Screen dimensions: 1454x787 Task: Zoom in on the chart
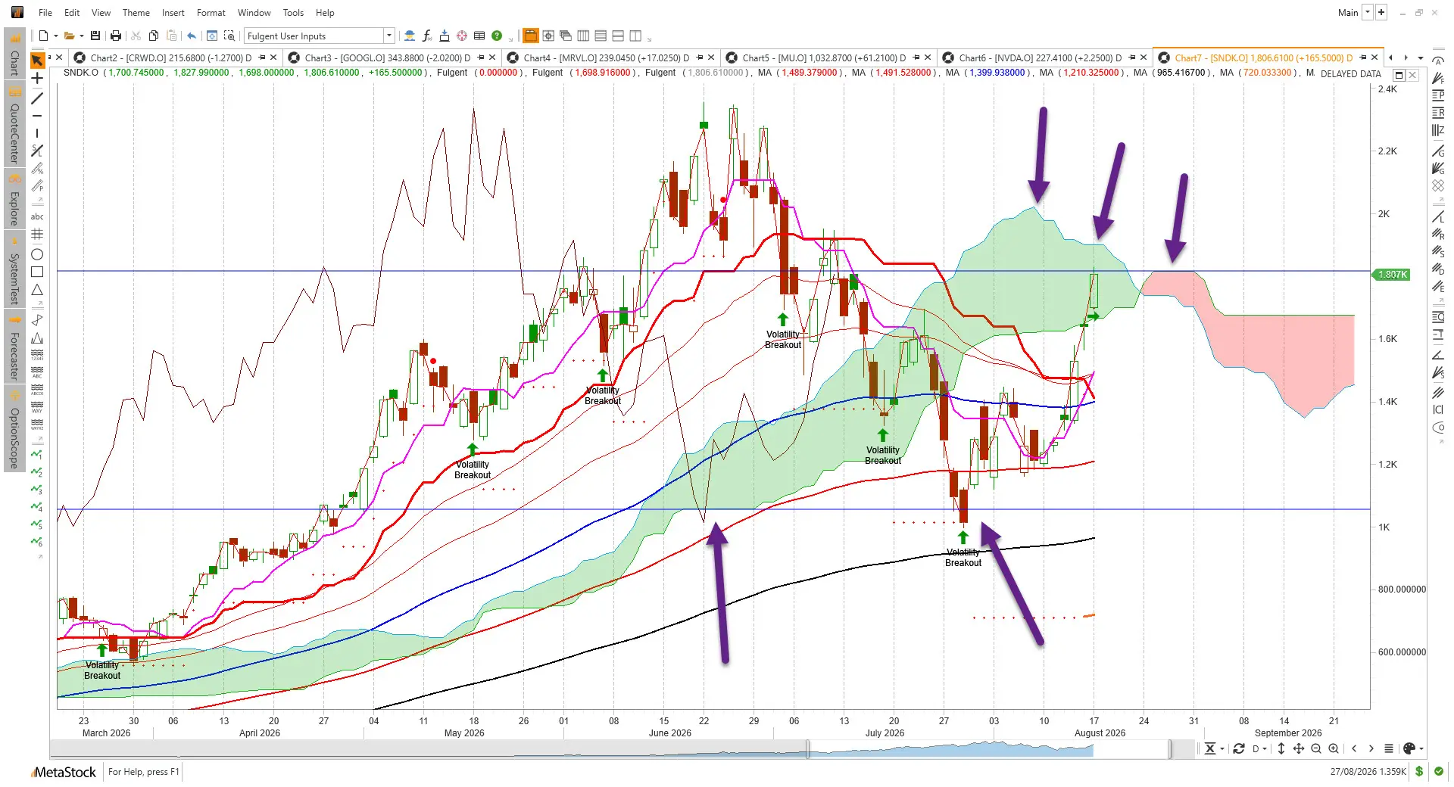(1334, 748)
